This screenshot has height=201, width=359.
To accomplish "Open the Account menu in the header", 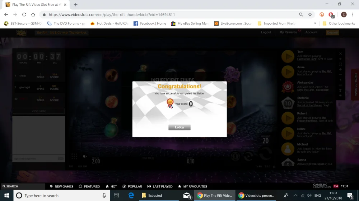I will click(311, 32).
